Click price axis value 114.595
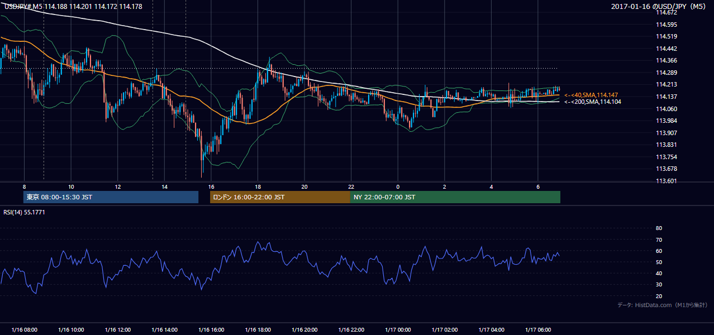Image resolution: width=714 pixels, height=335 pixels. (666, 25)
